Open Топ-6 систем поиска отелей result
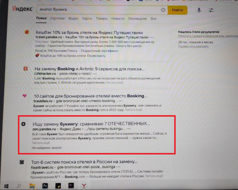This screenshot has height=190, width=238. point(84,162)
